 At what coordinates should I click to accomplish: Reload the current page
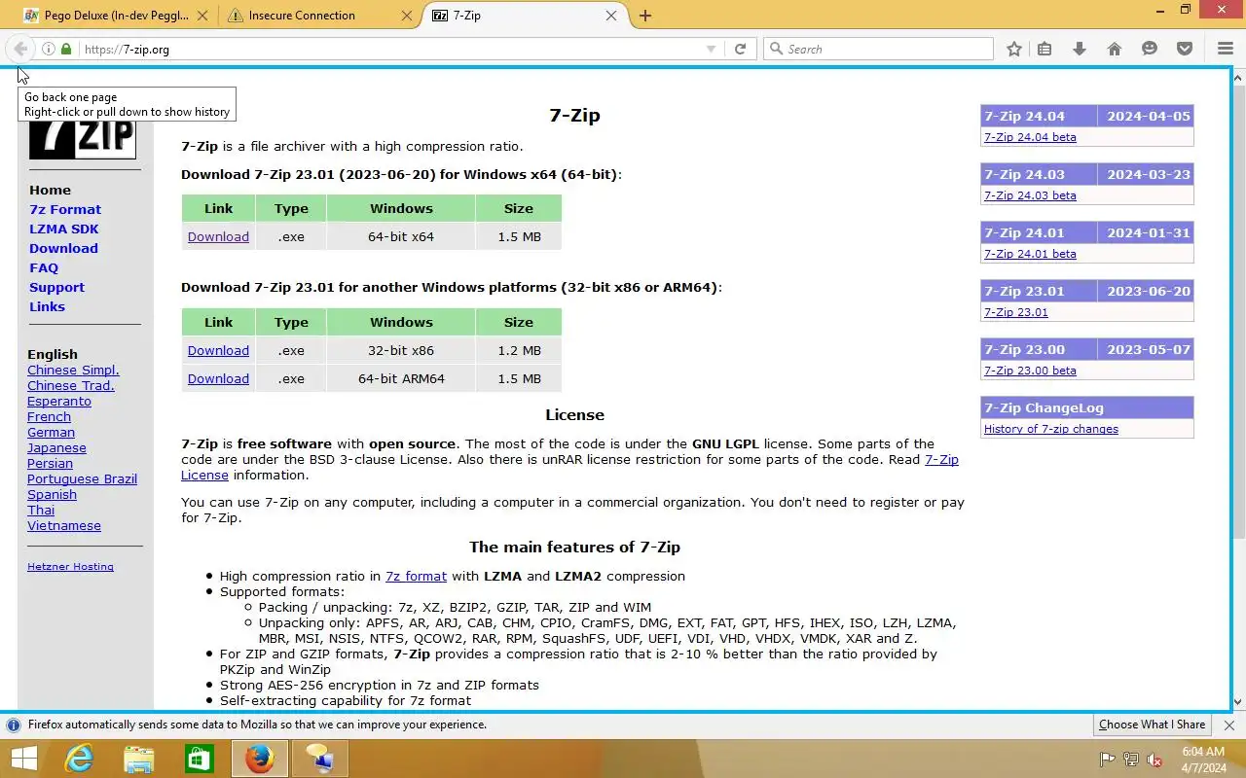coord(740,49)
